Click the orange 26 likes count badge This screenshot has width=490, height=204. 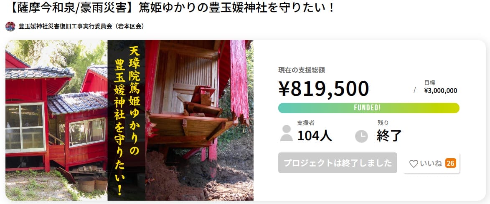451,163
